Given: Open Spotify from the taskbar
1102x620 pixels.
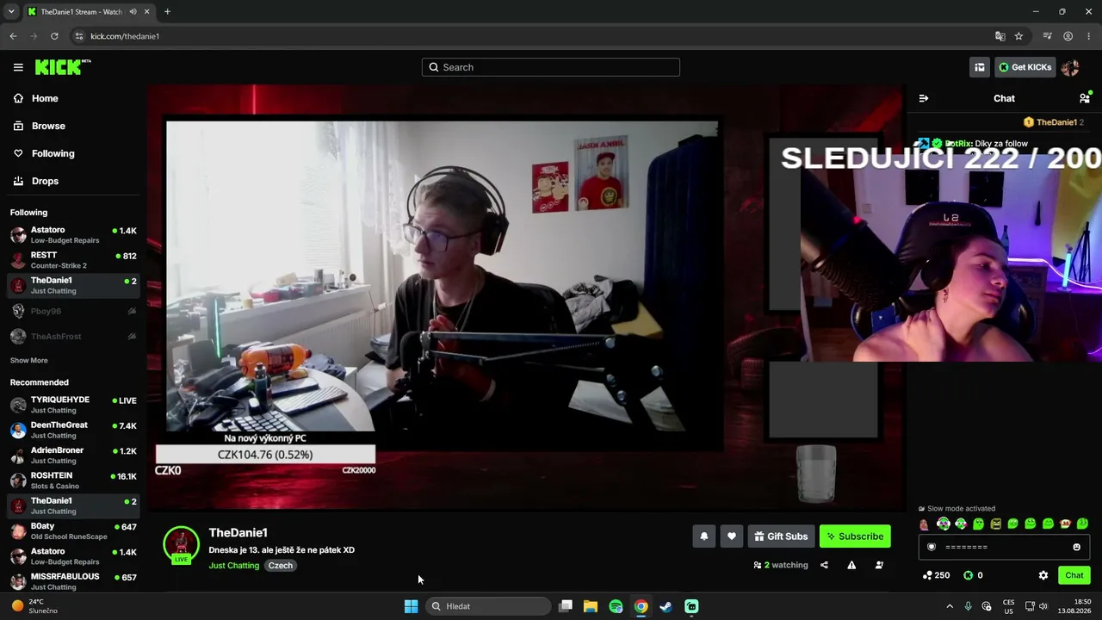Looking at the screenshot, I should pyautogui.click(x=616, y=606).
